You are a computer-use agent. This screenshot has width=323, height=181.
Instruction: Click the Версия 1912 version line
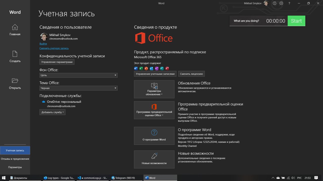coord(209,142)
